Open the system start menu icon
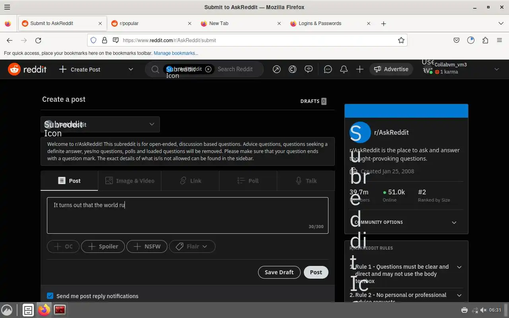This screenshot has height=318, width=509. [7, 310]
